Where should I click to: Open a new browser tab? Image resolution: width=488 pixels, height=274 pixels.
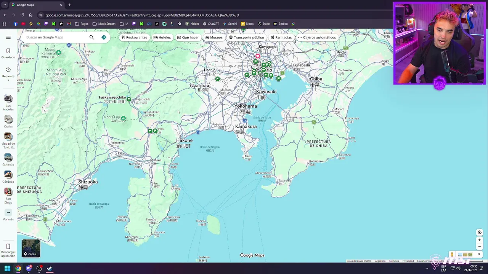click(69, 5)
